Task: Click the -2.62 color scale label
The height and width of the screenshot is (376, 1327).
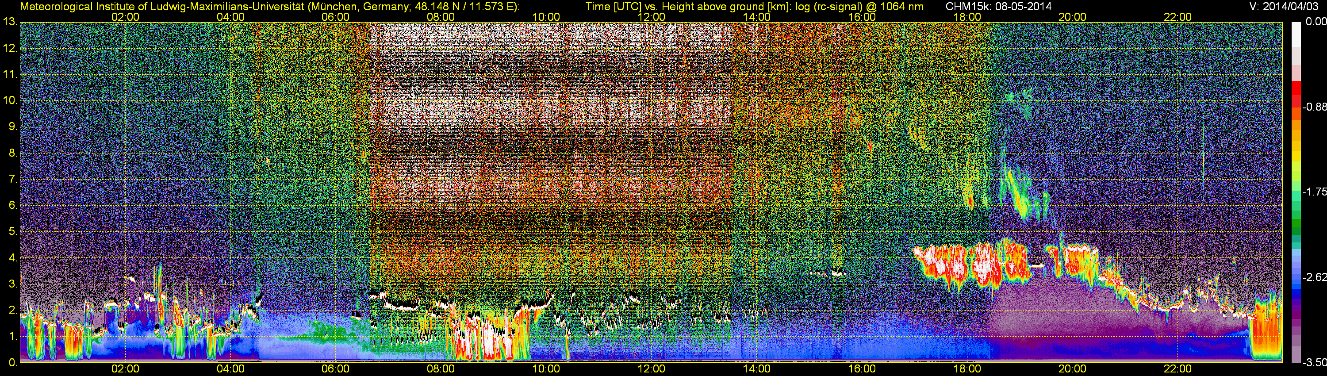Action: click(1315, 278)
